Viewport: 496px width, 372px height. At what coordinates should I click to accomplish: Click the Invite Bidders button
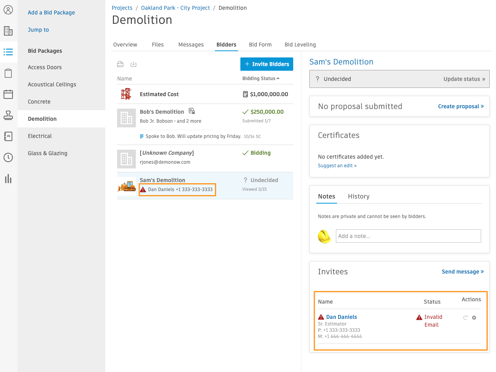click(x=267, y=64)
